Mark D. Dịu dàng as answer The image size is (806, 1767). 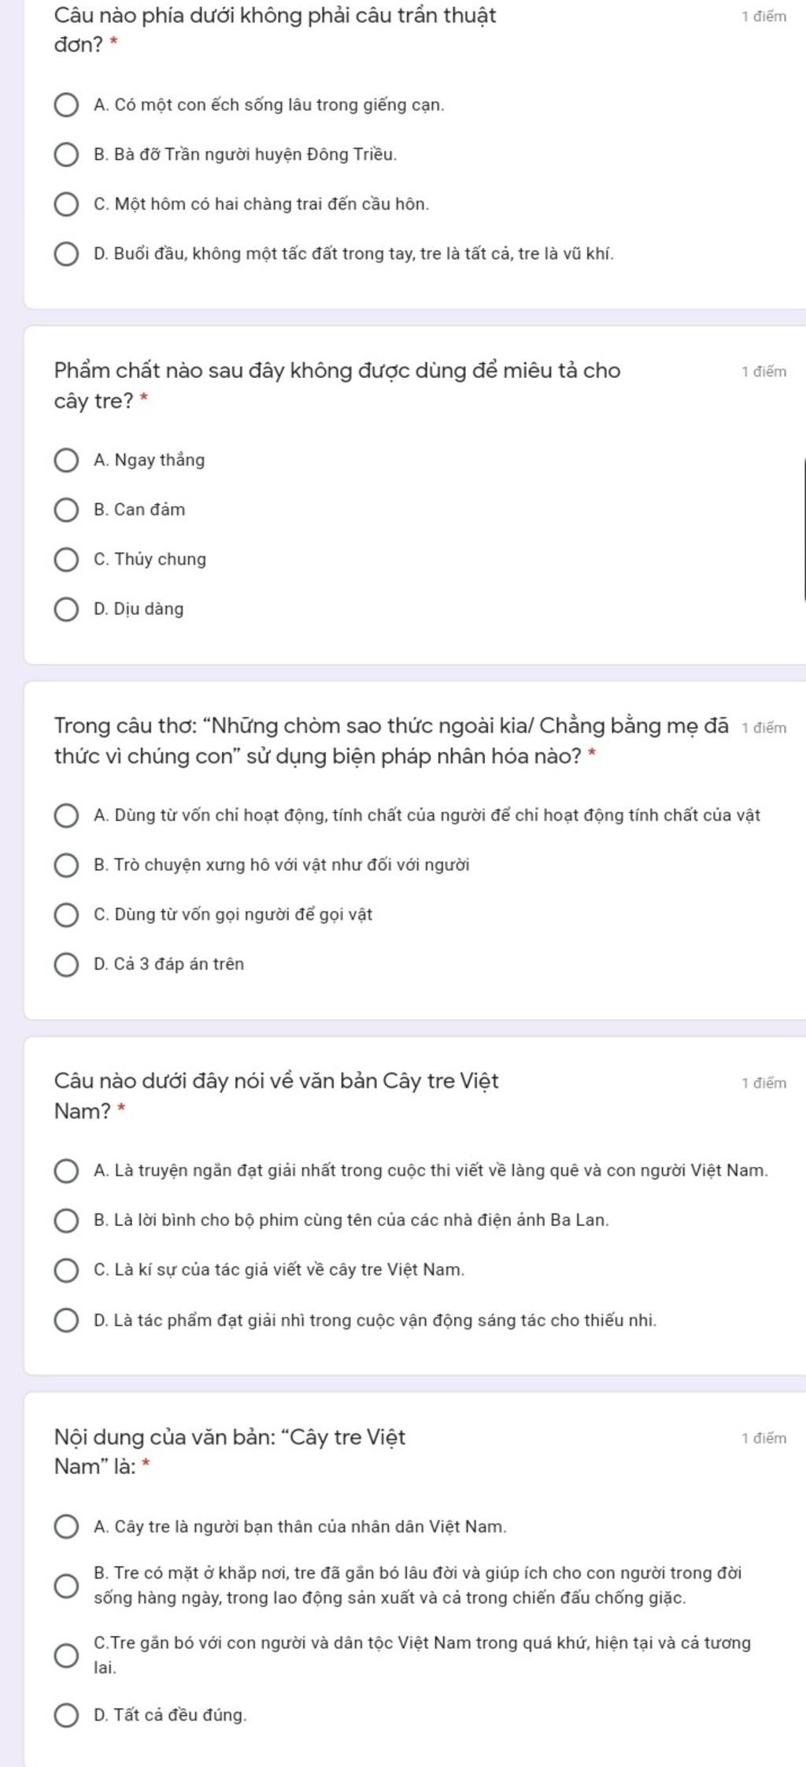pyautogui.click(x=66, y=609)
